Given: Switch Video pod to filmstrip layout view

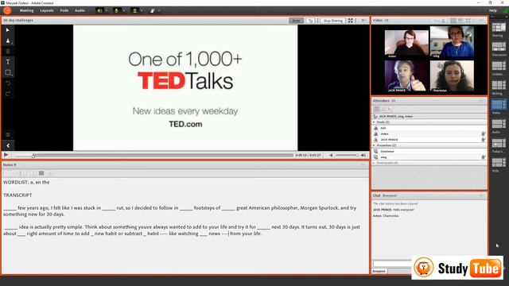Looking at the screenshot, I should click(460, 21).
